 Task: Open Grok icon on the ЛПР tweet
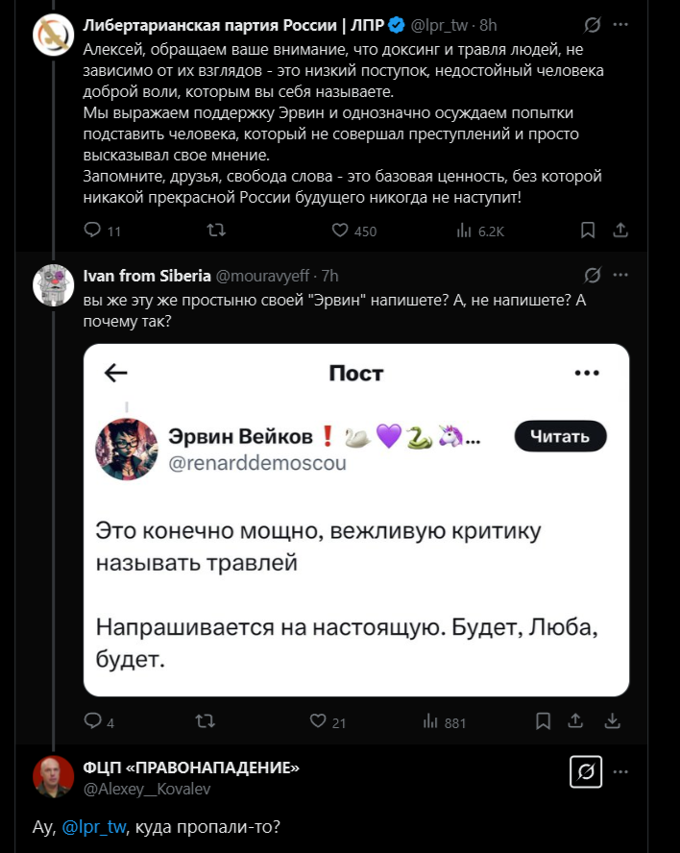tap(593, 22)
